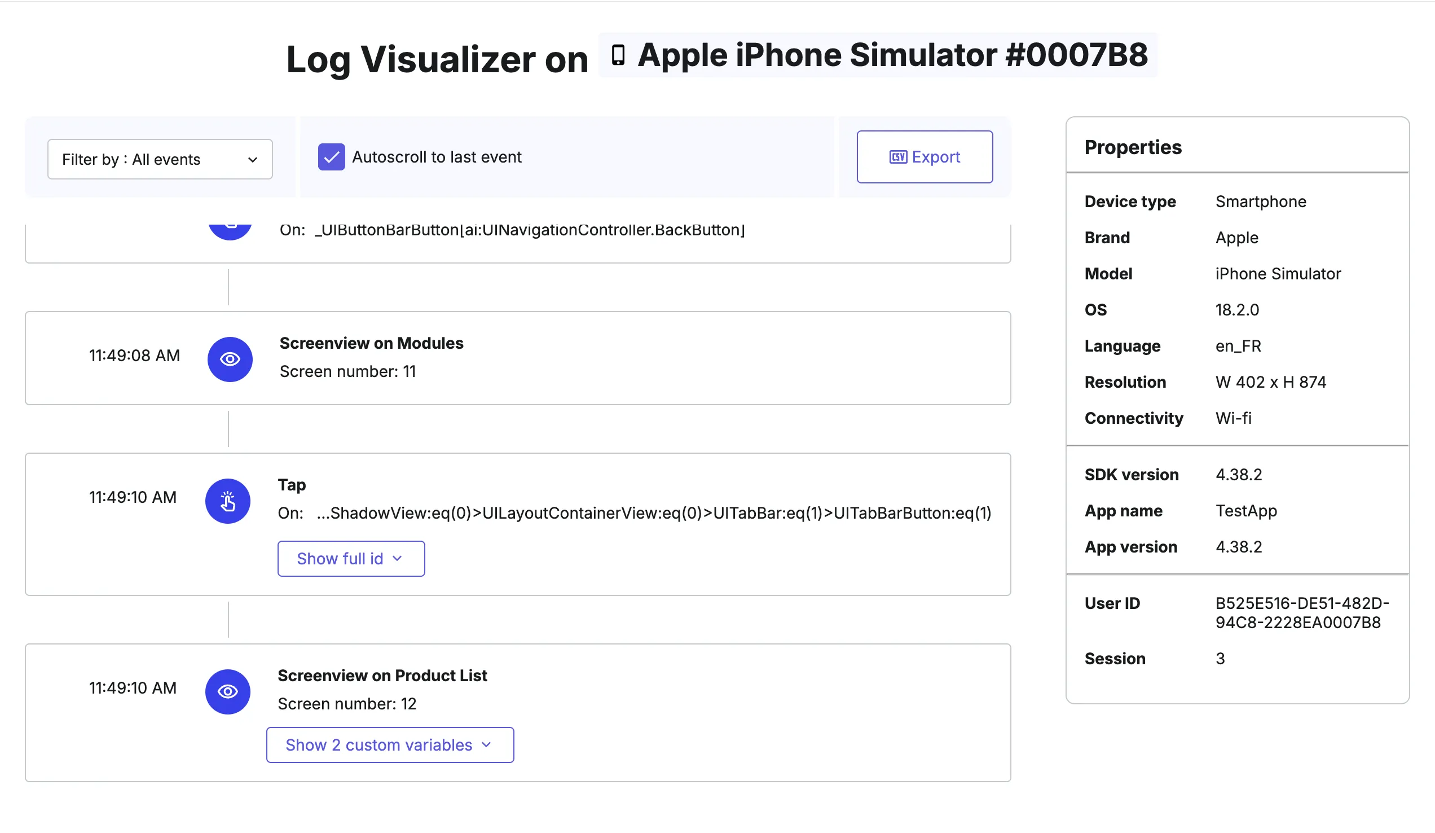Select the Properties panel header
Screen dimensions: 1435x833
coord(1133,147)
